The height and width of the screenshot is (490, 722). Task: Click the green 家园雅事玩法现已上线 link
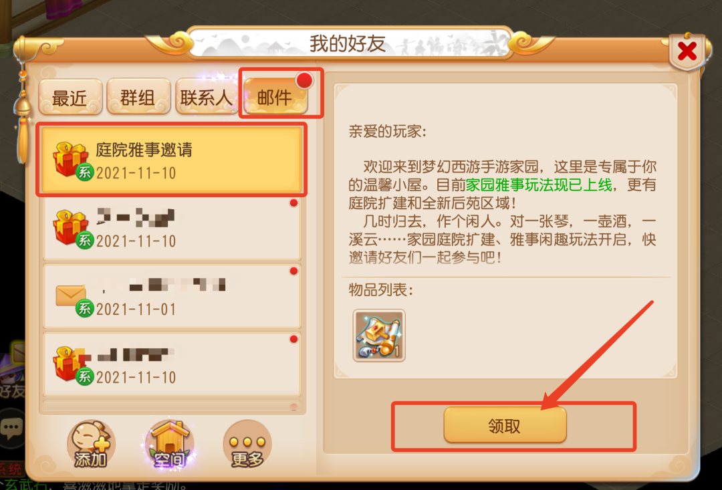point(539,185)
